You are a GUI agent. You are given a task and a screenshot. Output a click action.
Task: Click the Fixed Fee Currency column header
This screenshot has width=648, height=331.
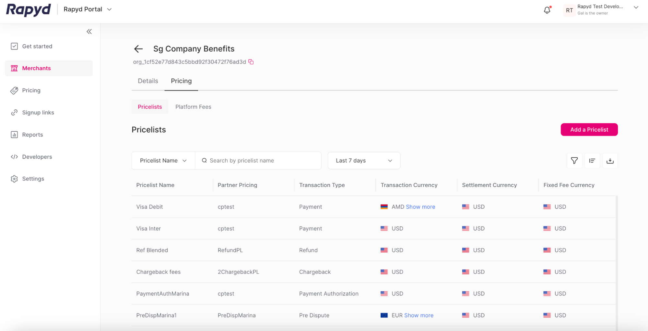click(569, 185)
